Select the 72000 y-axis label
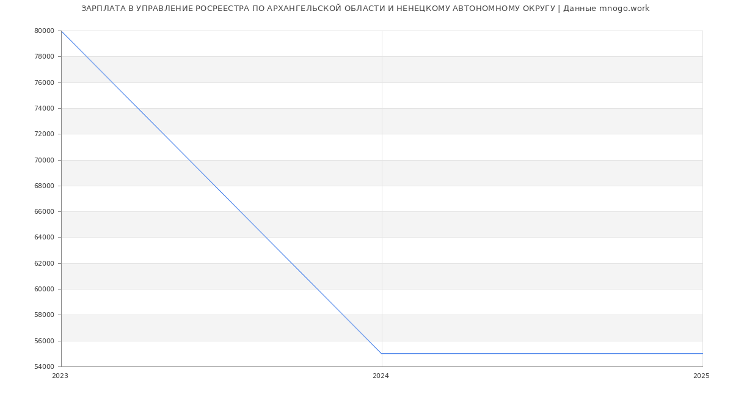 click(x=45, y=134)
